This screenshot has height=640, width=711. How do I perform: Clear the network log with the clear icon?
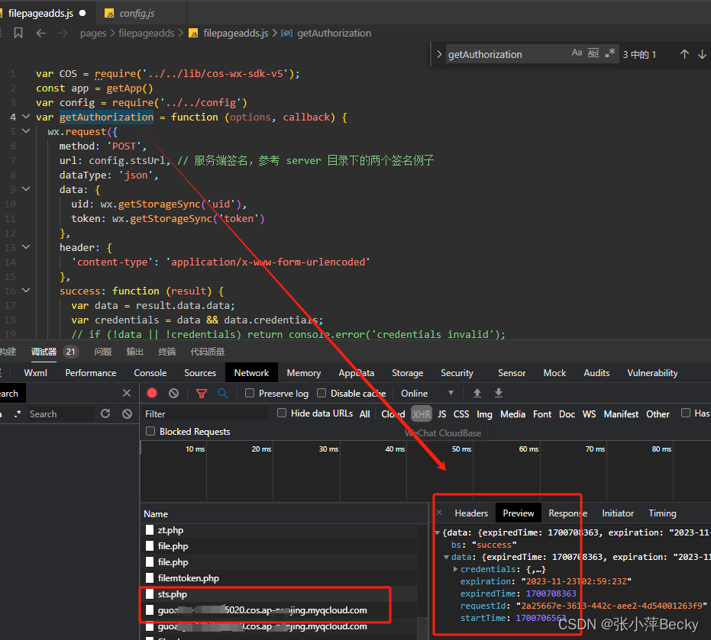click(x=173, y=393)
